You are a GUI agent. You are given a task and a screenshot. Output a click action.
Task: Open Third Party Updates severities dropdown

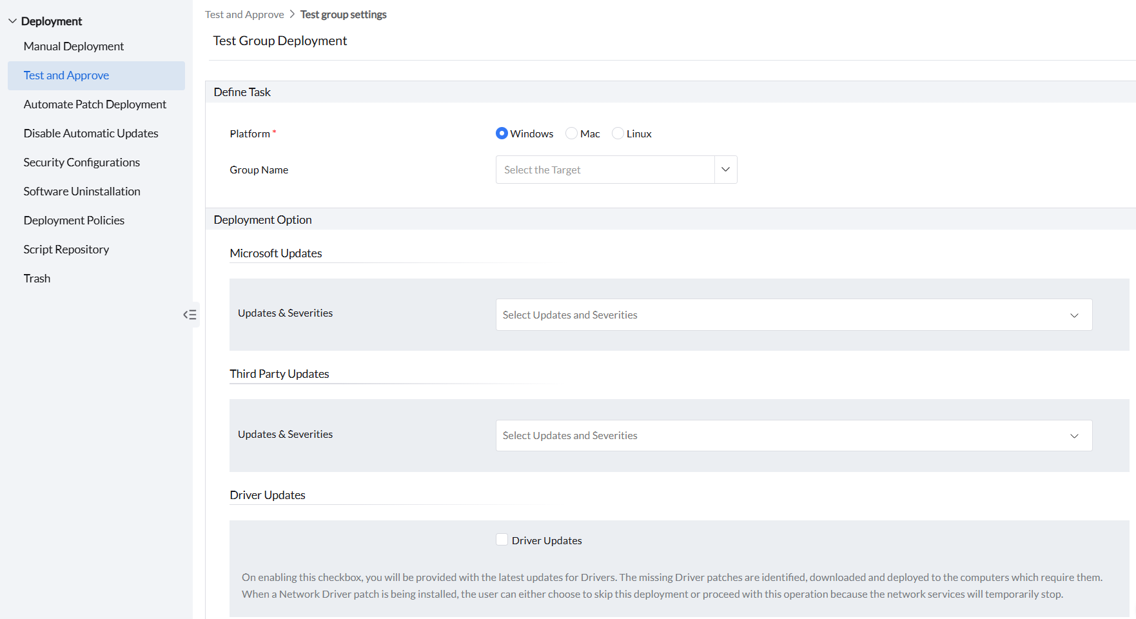(x=1074, y=436)
